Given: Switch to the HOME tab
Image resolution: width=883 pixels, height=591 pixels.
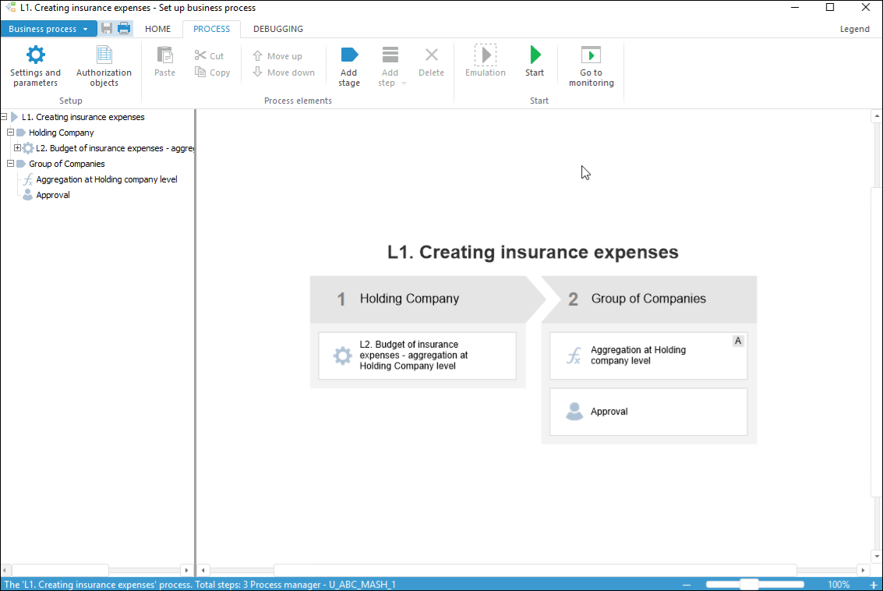Looking at the screenshot, I should 157,29.
